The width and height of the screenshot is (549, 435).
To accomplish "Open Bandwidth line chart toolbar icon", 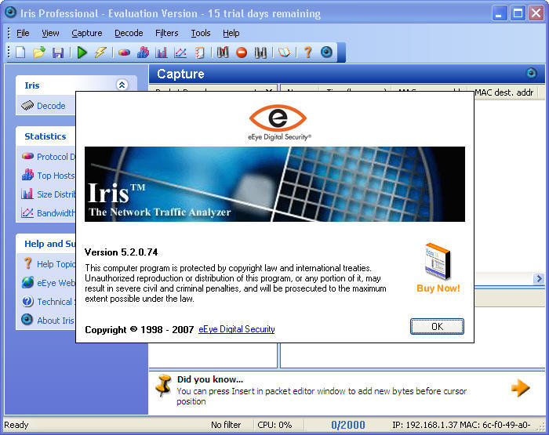I will [x=180, y=53].
